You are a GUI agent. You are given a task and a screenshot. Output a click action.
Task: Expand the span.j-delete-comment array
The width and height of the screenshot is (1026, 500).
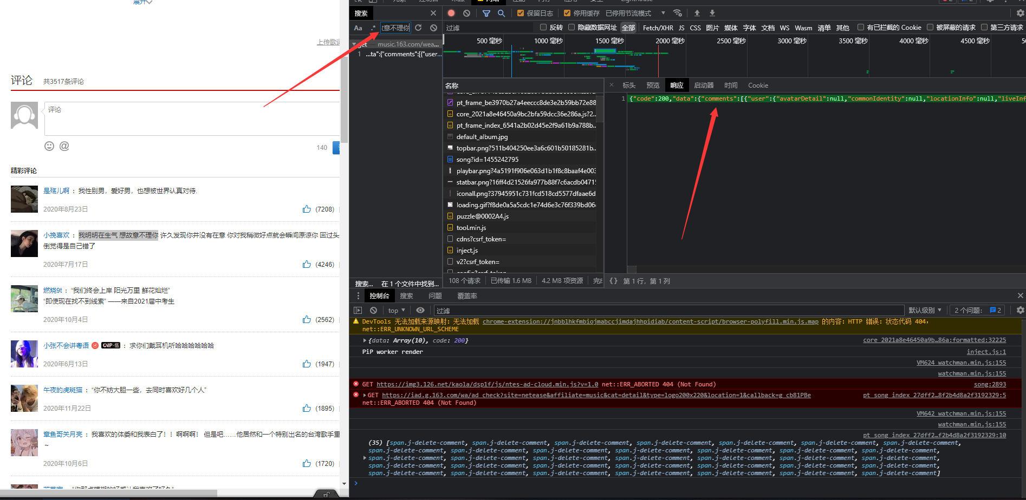coord(365,458)
